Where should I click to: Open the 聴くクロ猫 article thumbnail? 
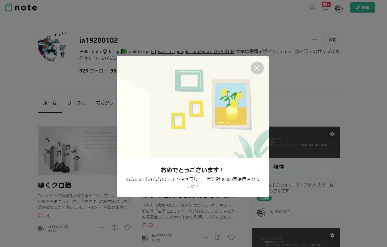(x=77, y=151)
